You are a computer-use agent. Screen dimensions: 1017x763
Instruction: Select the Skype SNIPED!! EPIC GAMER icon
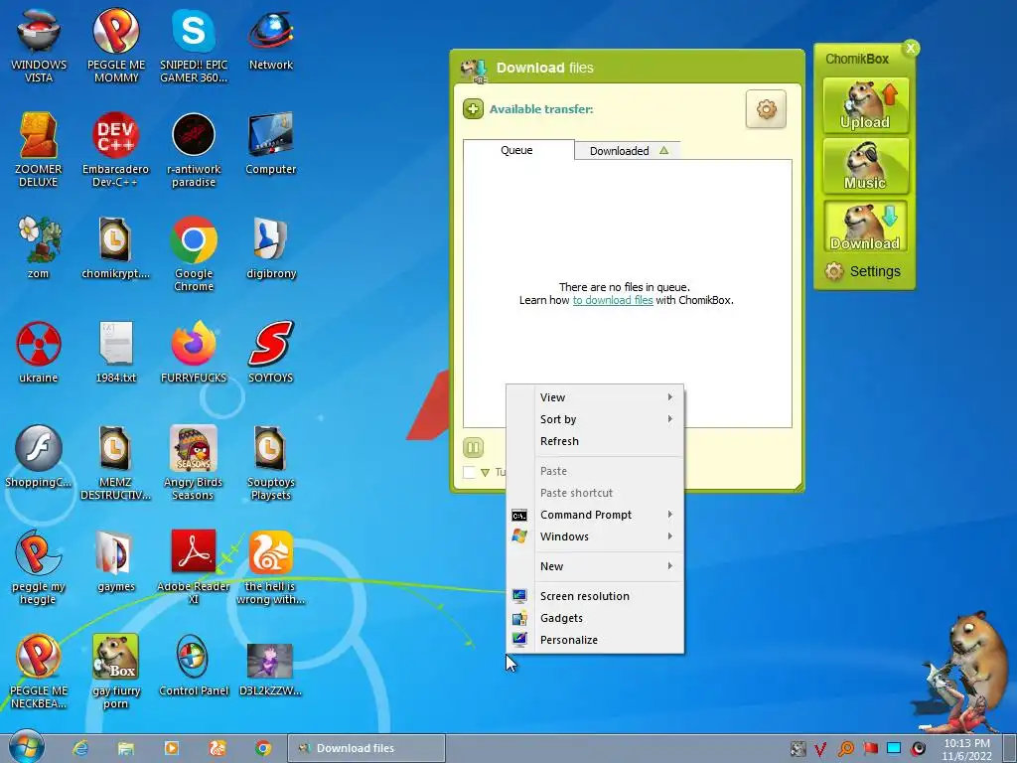click(x=194, y=46)
